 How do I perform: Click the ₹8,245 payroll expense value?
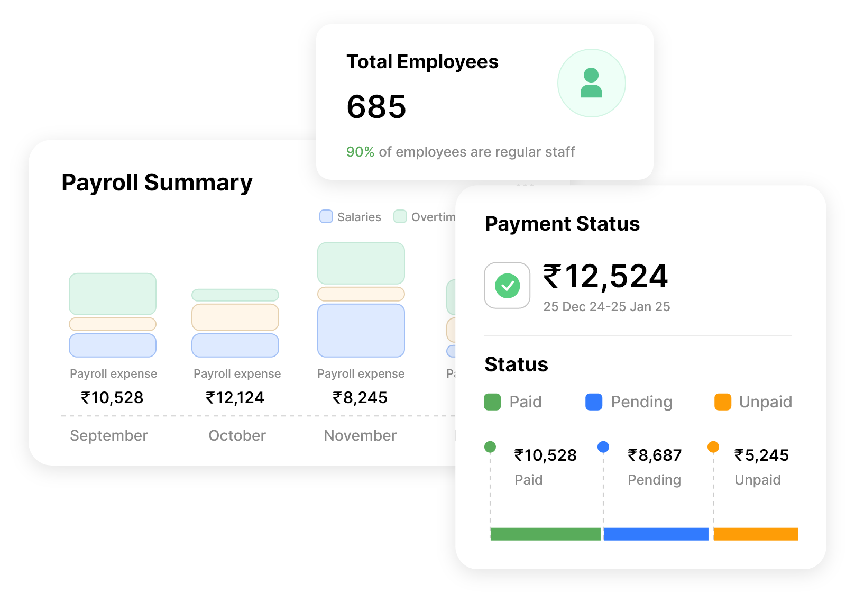coord(360,397)
